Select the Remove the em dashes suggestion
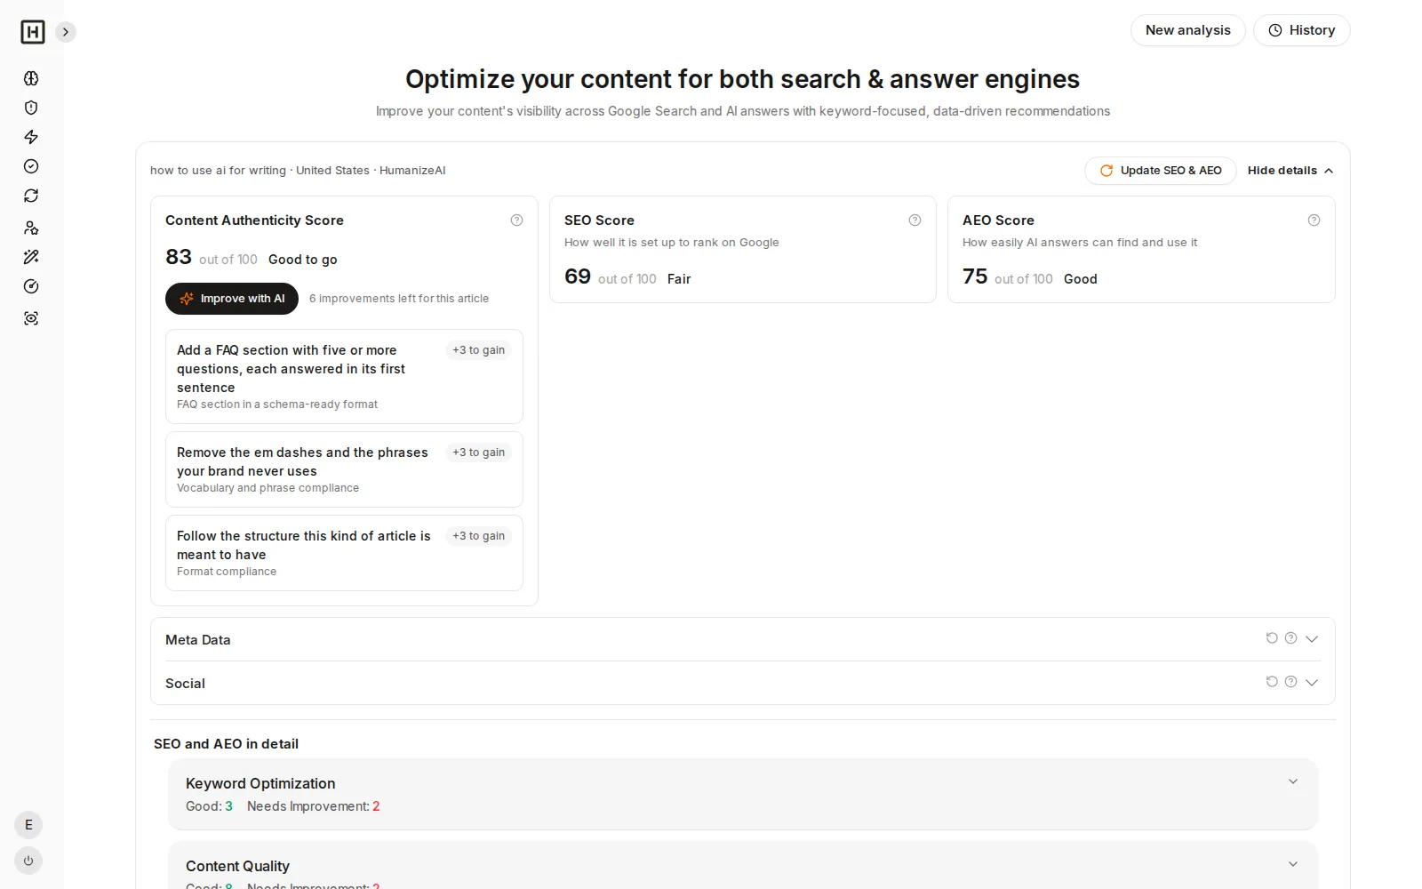Screen dimensions: 1422x889 point(344,469)
